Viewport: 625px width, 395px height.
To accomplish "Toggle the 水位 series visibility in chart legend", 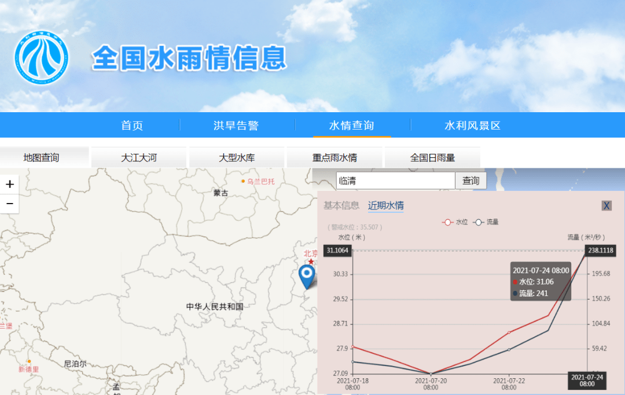I will pos(457,222).
